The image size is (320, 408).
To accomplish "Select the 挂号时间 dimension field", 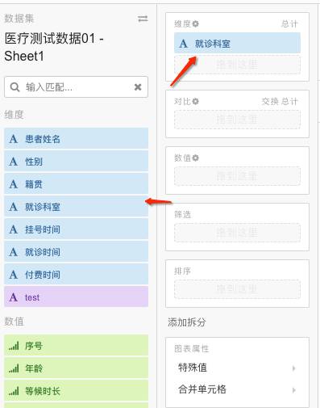I will click(x=77, y=229).
